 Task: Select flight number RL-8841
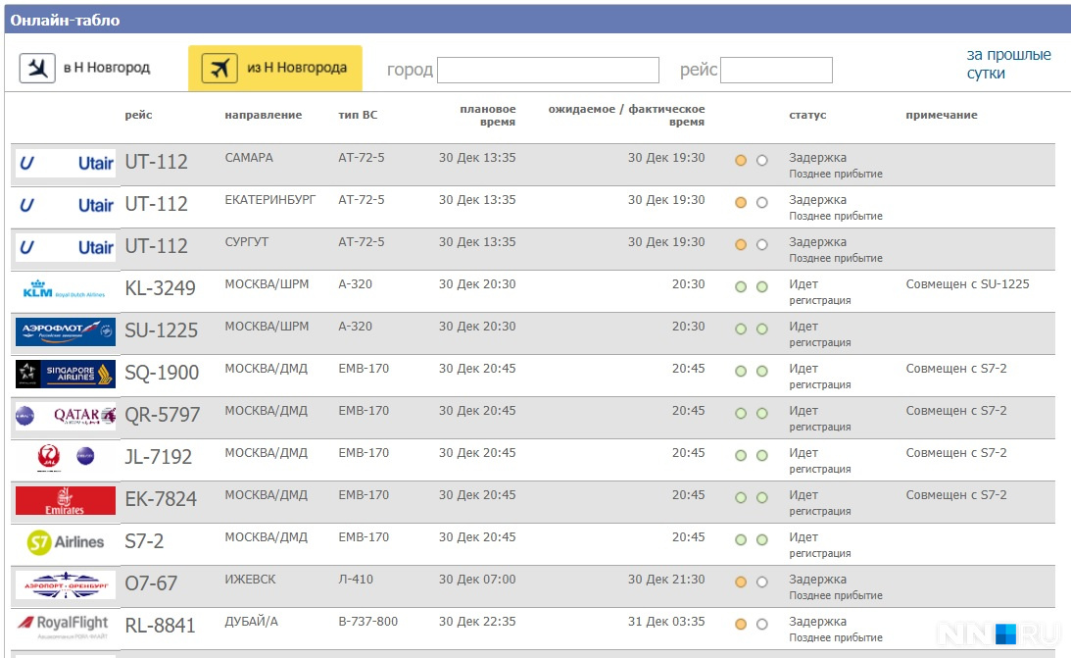[x=160, y=626]
